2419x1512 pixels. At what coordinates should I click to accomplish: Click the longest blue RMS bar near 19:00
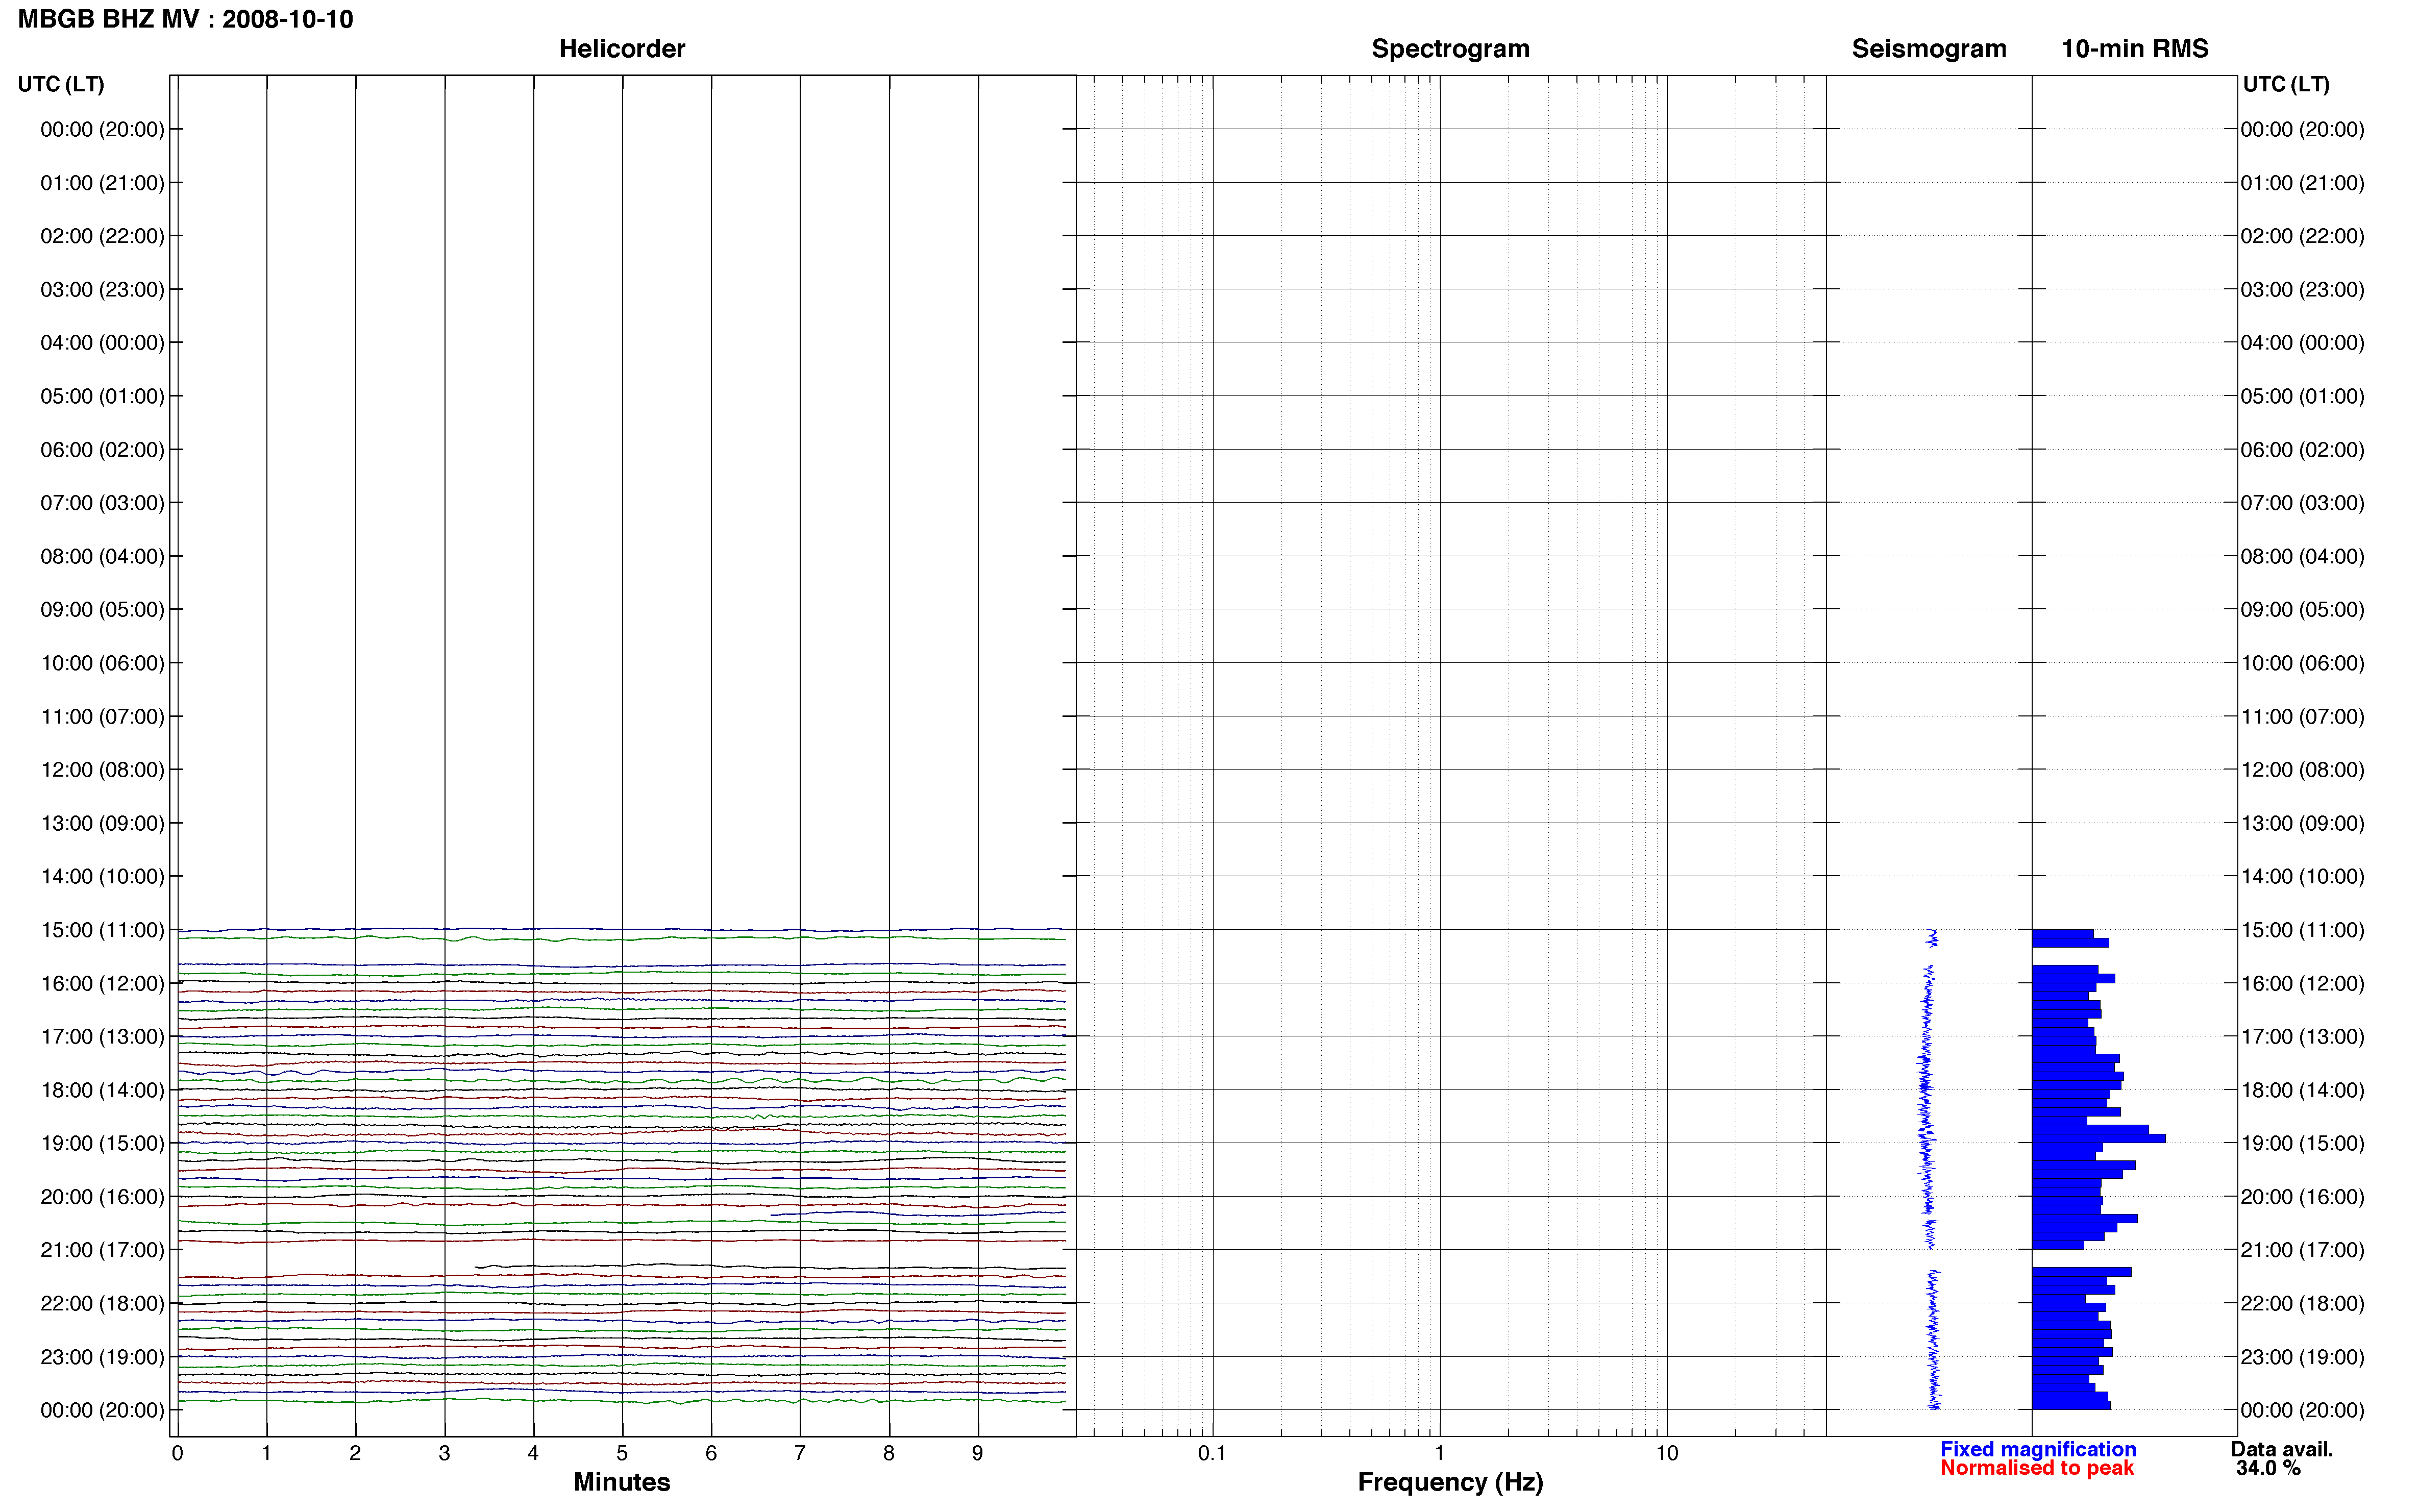tap(2098, 1139)
